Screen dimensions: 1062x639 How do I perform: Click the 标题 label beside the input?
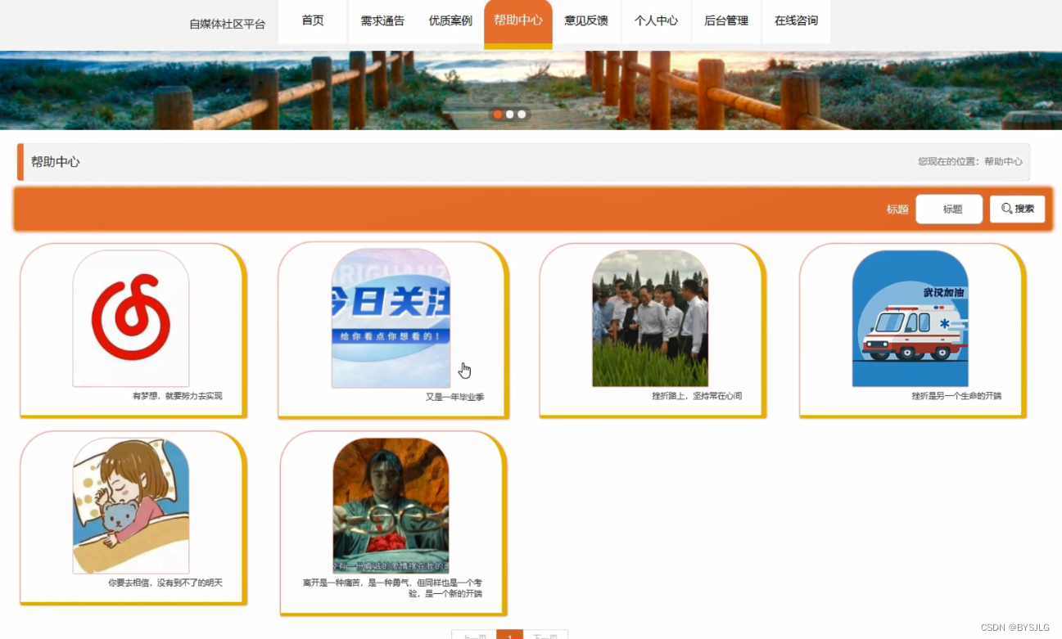897,209
